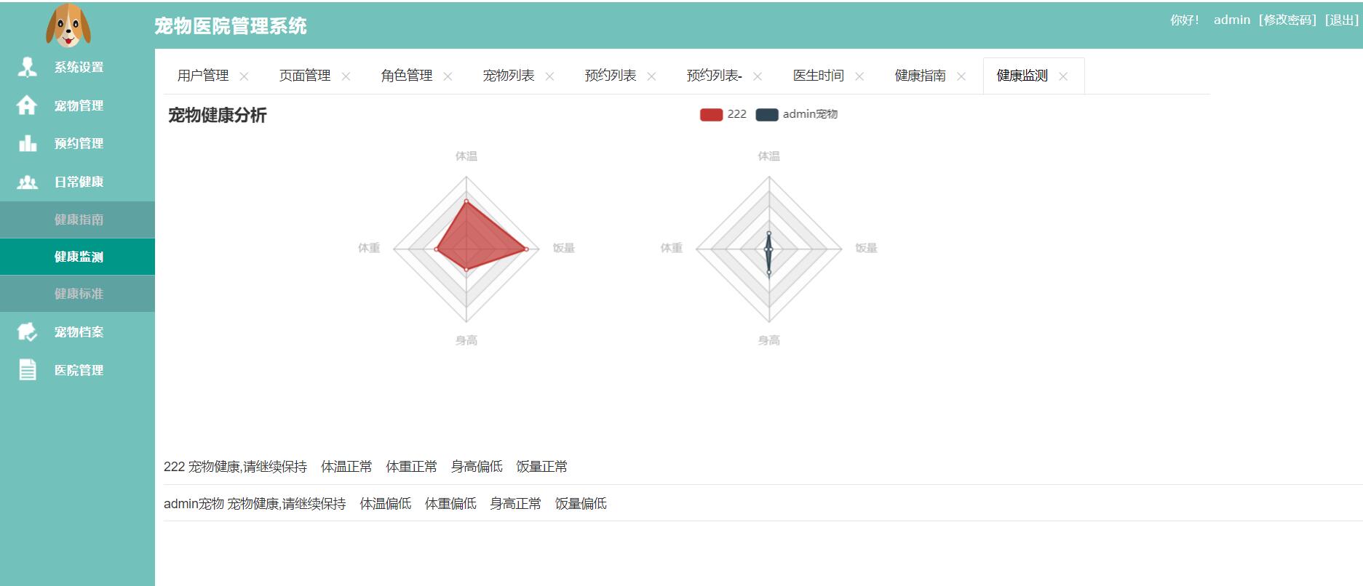1363x586 pixels.
Task: Open 健康标准 in the sidebar submenu
Action: tap(77, 294)
